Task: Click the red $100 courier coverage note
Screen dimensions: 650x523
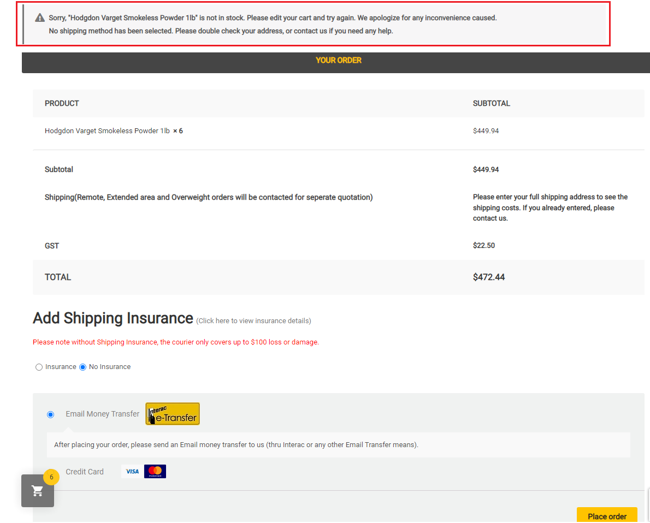Action: click(176, 342)
